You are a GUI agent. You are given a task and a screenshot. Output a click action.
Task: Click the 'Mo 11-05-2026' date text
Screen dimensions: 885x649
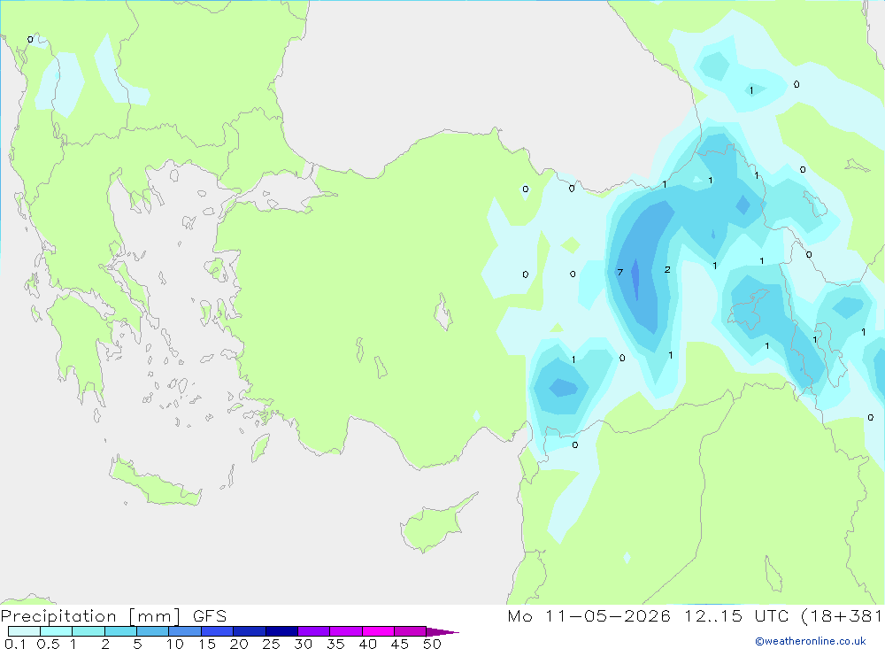click(x=589, y=616)
